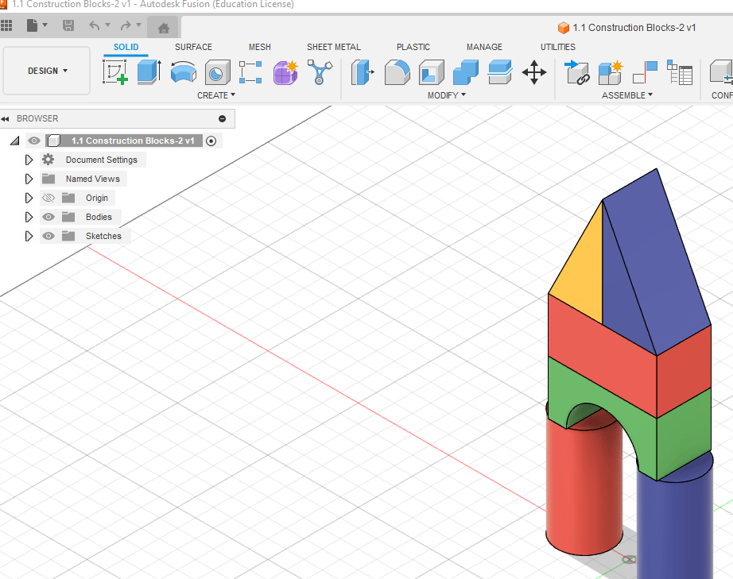Click the Extrude tool icon

[149, 73]
